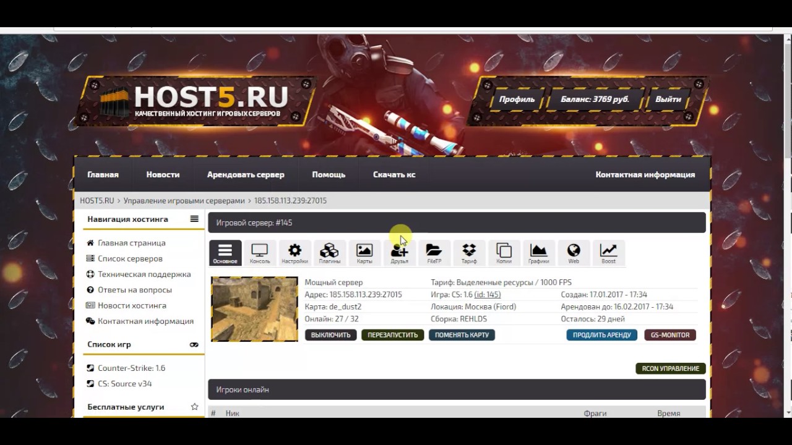Click the Steam icon beside CS: Source v34
The width and height of the screenshot is (792, 445).
(90, 384)
